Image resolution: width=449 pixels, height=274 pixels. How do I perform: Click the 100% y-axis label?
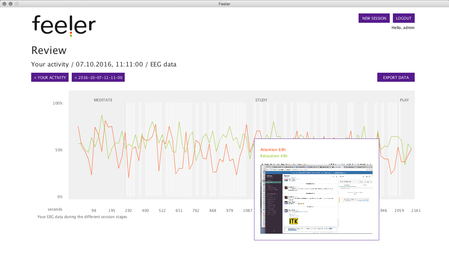pos(58,103)
